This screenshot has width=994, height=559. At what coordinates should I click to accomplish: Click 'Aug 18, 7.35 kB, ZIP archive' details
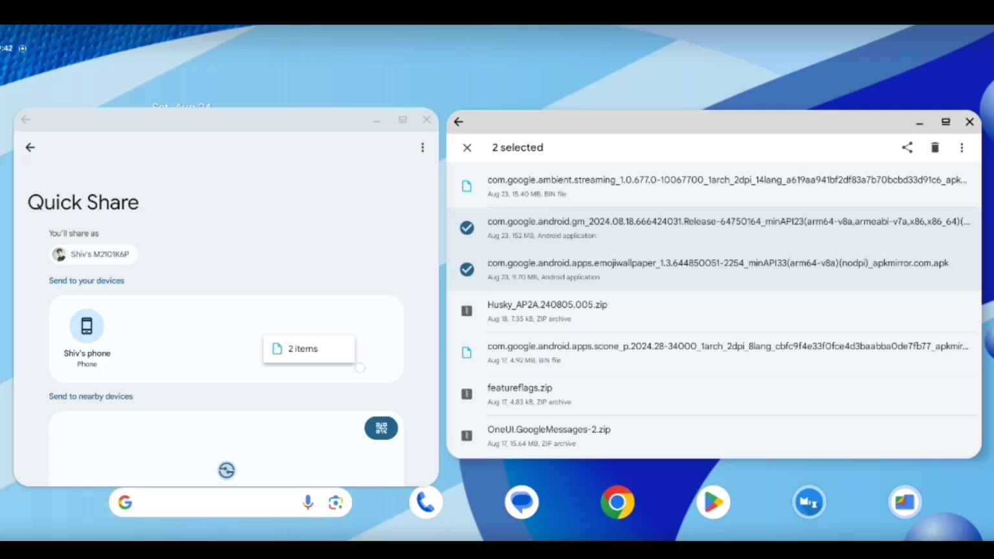(x=529, y=319)
